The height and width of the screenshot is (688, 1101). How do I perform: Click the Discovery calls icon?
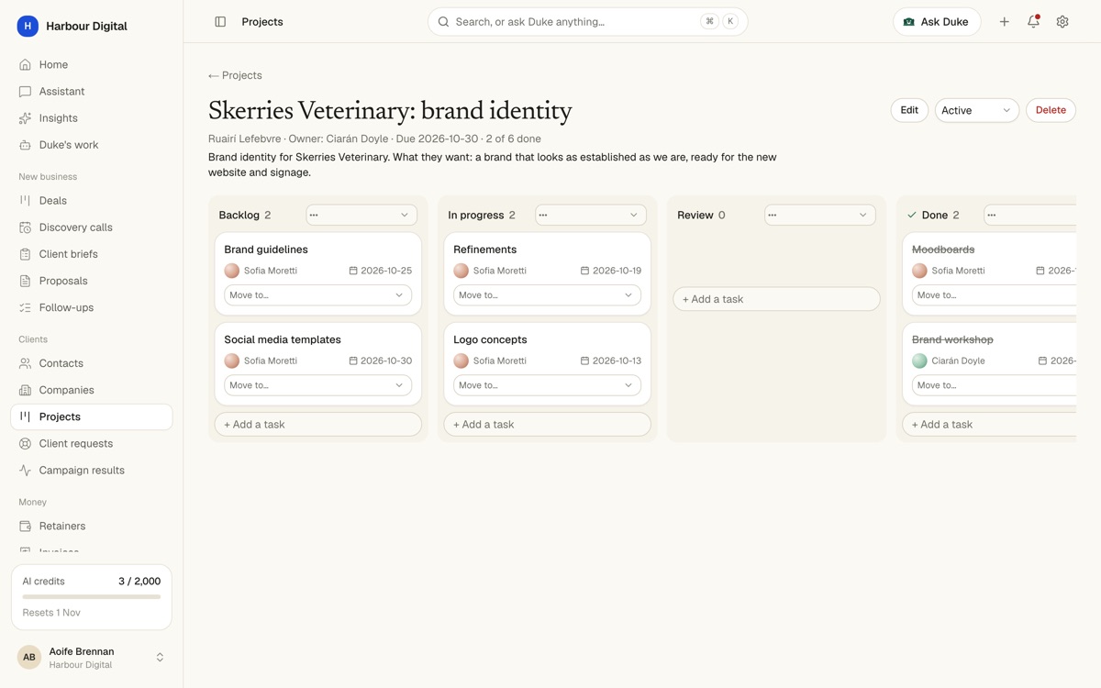click(x=25, y=227)
